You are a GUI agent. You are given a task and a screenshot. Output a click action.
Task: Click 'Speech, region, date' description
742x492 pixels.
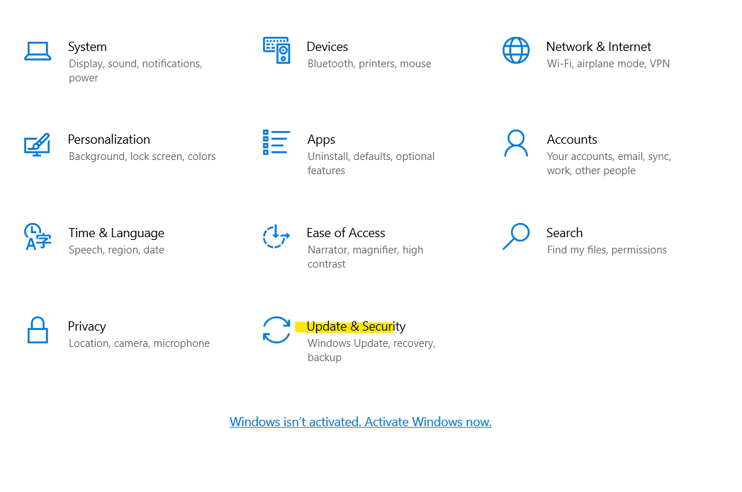[116, 250]
